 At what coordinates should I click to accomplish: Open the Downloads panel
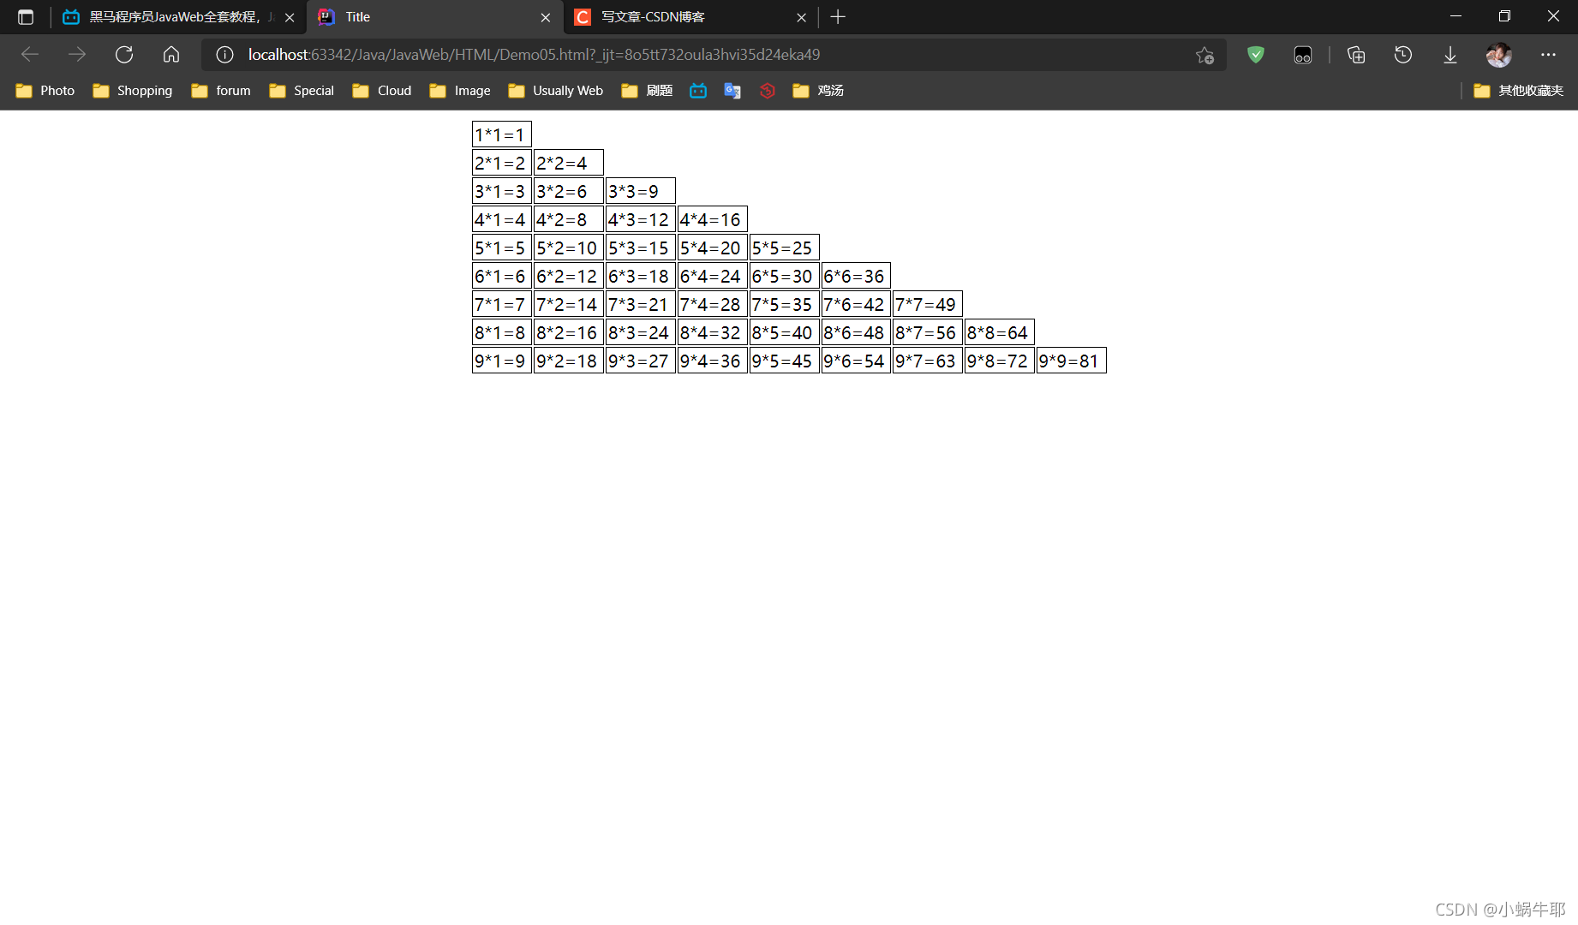click(x=1450, y=55)
